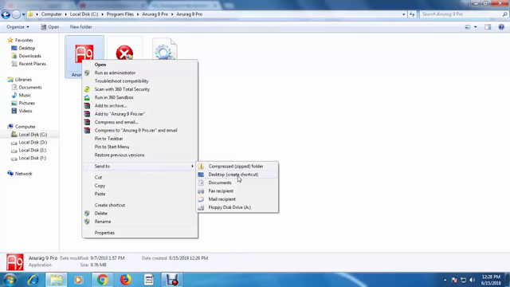
Task: Open Windows Explorer from the taskbar
Action: (56, 280)
